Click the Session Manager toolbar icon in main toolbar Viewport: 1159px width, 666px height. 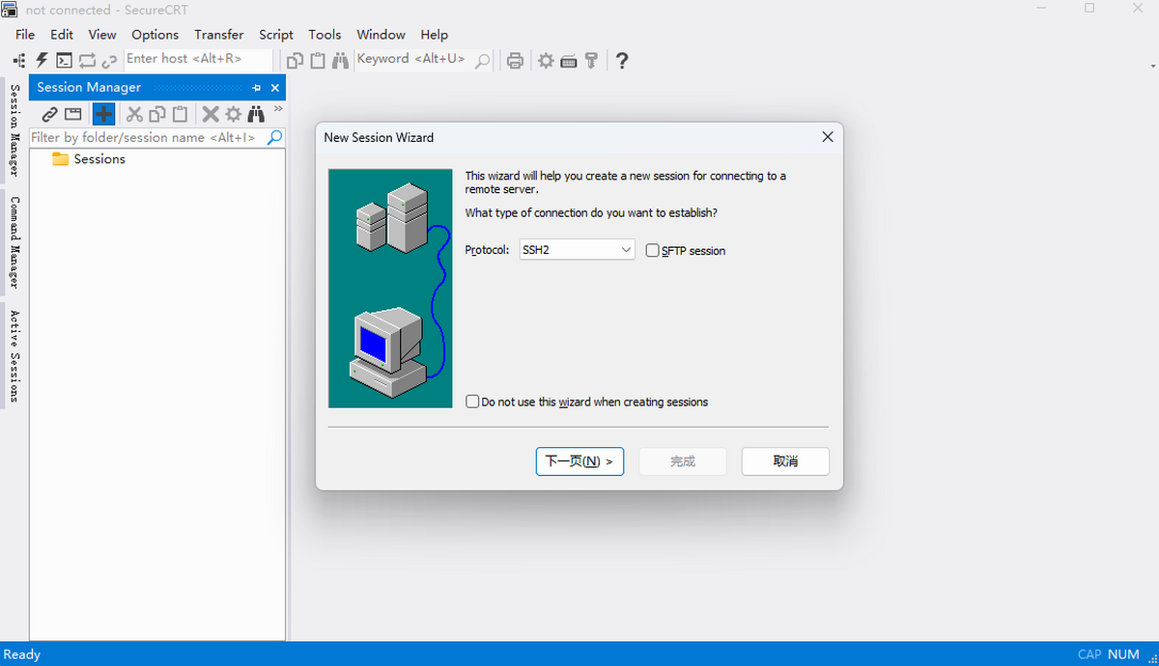19,60
